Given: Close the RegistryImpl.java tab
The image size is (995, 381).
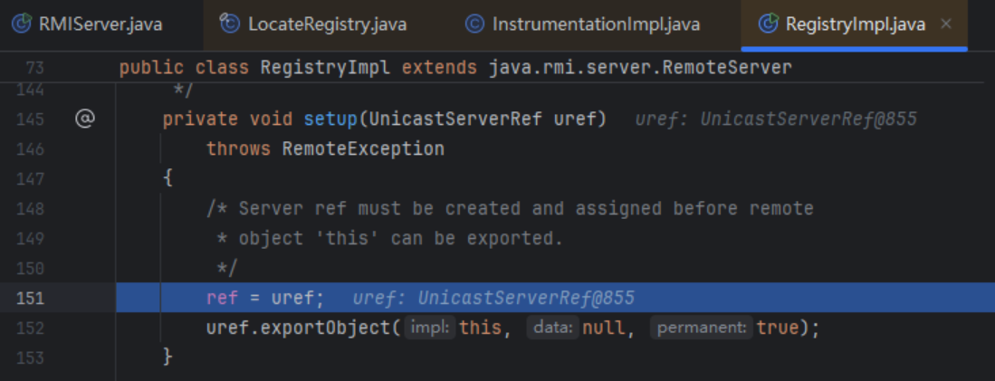Looking at the screenshot, I should (x=946, y=24).
